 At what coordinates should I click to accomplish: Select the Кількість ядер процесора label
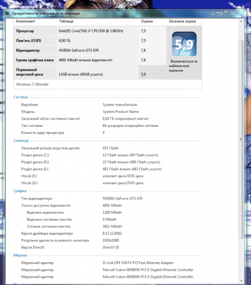pyautogui.click(x=42, y=133)
